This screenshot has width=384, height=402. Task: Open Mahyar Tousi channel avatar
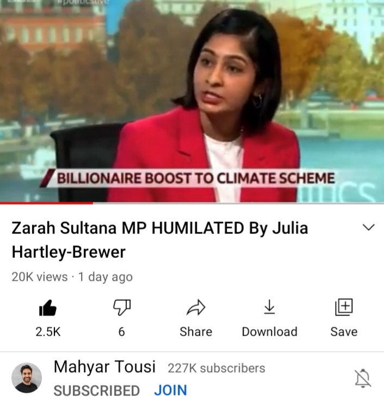tap(27, 378)
